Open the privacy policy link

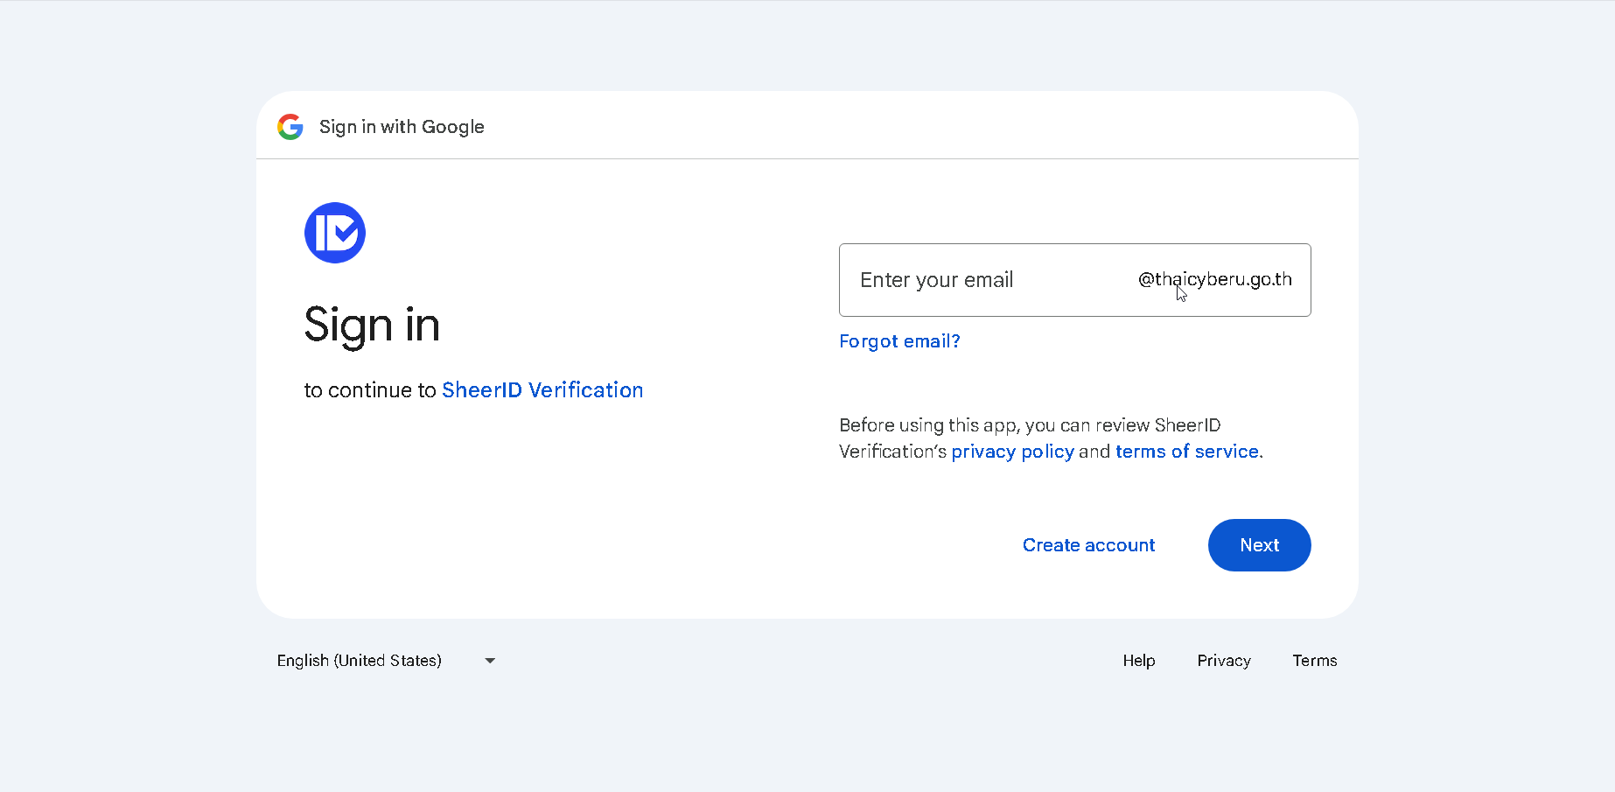pos(1012,452)
